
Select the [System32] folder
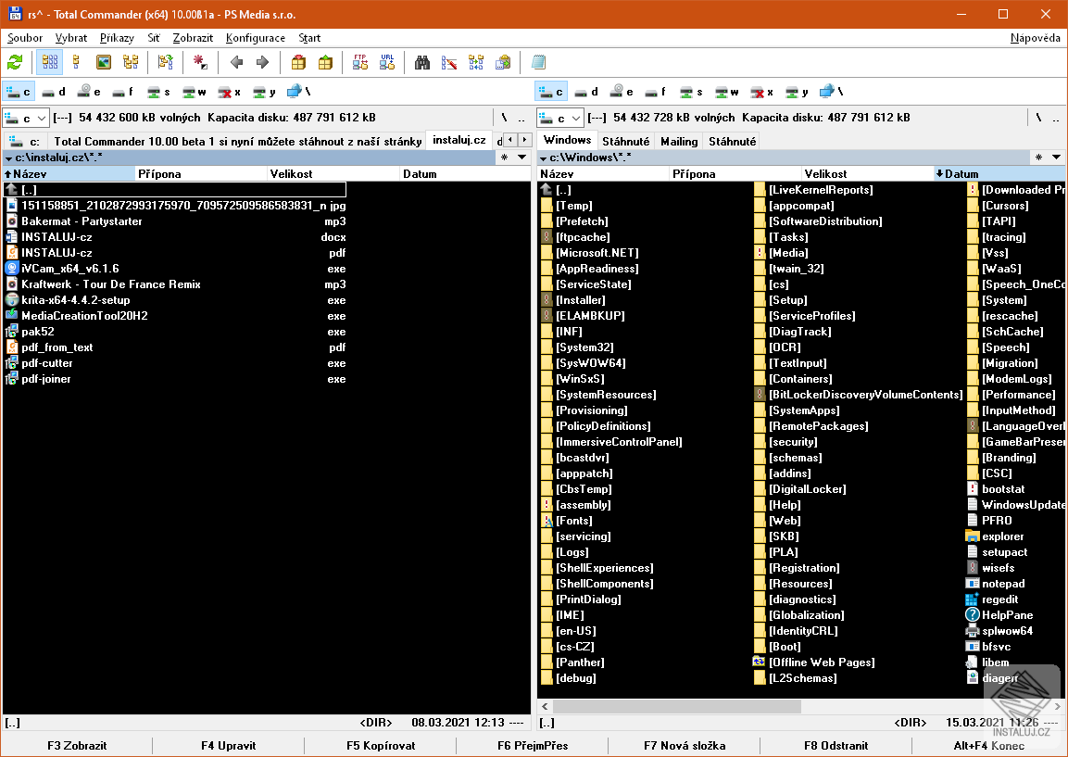[584, 347]
